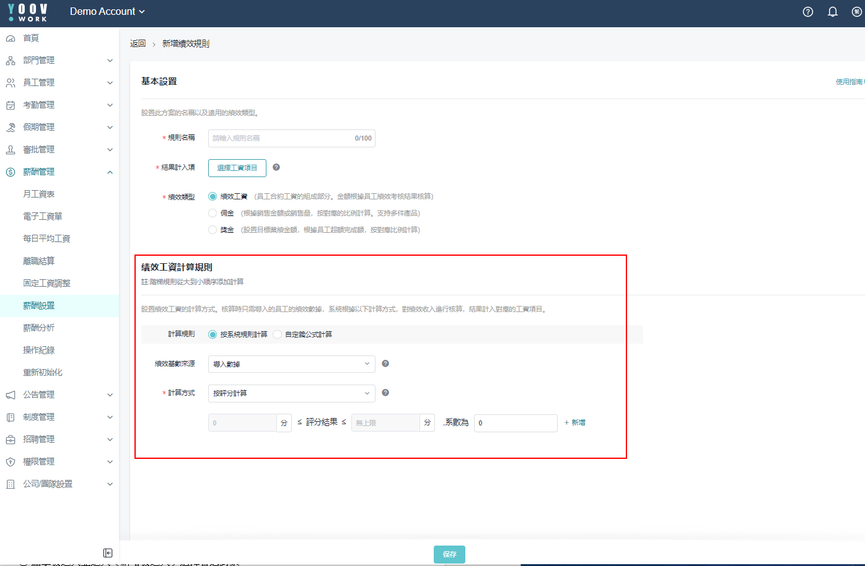Click the help icon beside 選擇工資項目 button
Screen dimensions: 865x566
point(276,167)
